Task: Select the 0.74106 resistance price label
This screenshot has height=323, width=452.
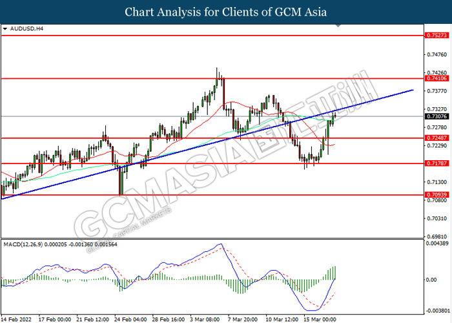Action: [437, 78]
